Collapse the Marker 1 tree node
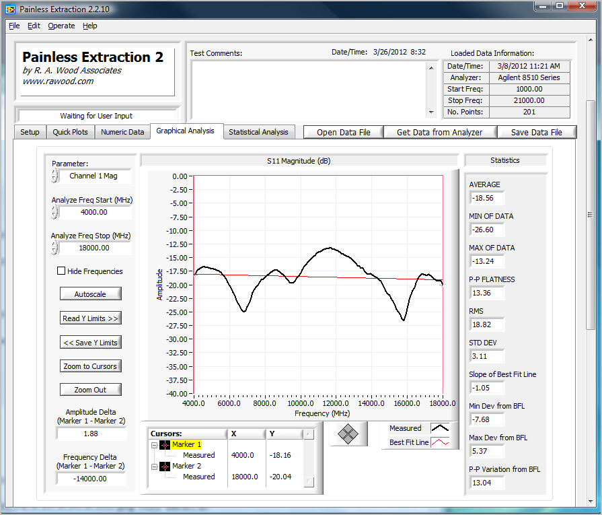The height and width of the screenshot is (515, 602). pos(154,445)
